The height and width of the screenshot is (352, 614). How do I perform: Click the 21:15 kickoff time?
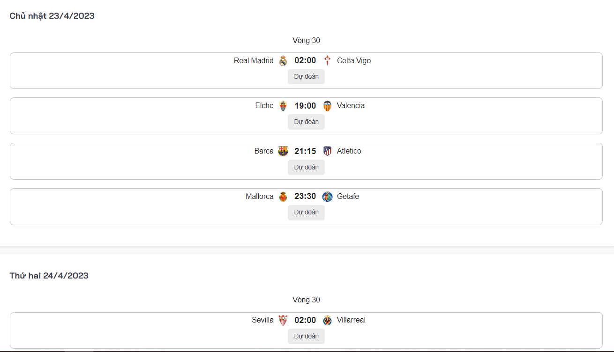pyautogui.click(x=305, y=151)
